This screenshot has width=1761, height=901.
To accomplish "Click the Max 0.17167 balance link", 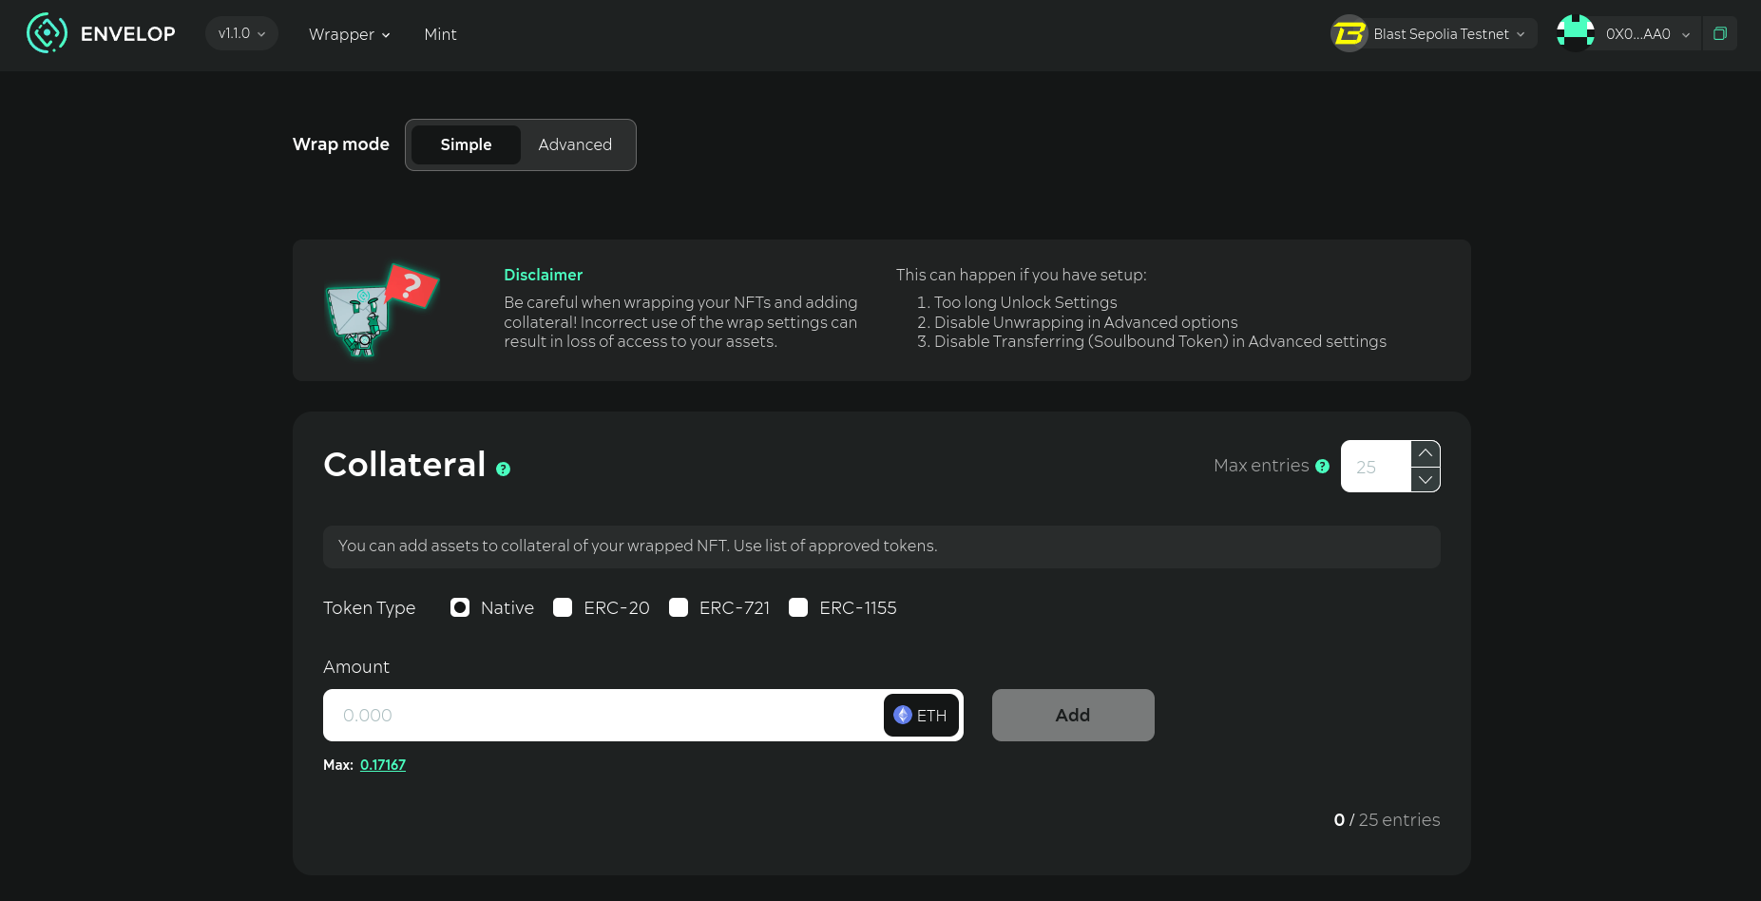I will pos(383,765).
